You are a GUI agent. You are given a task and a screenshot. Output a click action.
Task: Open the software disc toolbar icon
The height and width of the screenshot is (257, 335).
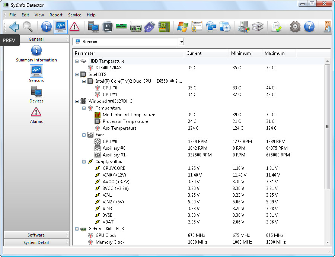[225, 27]
